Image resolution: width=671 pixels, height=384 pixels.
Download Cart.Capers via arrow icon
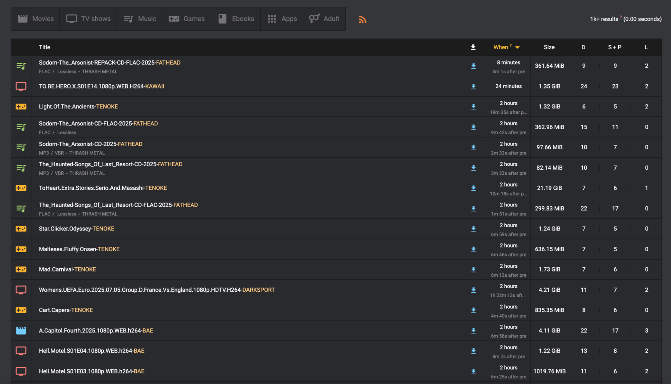click(x=473, y=310)
